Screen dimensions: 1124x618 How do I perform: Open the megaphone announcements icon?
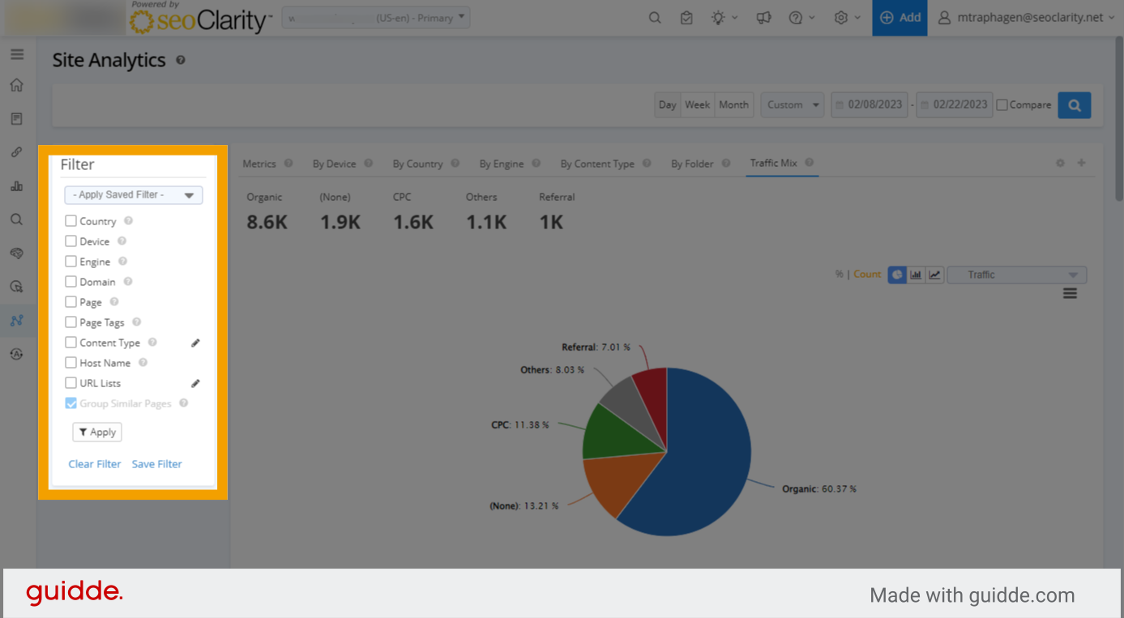coord(763,18)
